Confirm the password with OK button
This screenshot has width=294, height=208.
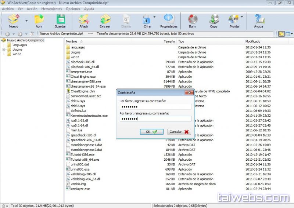point(151,132)
